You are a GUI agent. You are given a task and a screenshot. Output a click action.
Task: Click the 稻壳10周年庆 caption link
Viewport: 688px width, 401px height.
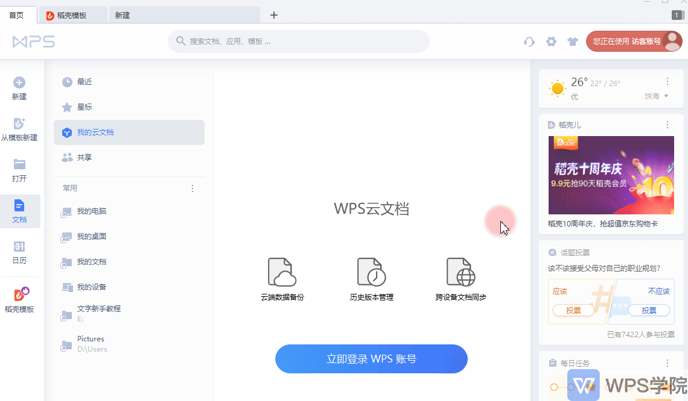point(603,224)
